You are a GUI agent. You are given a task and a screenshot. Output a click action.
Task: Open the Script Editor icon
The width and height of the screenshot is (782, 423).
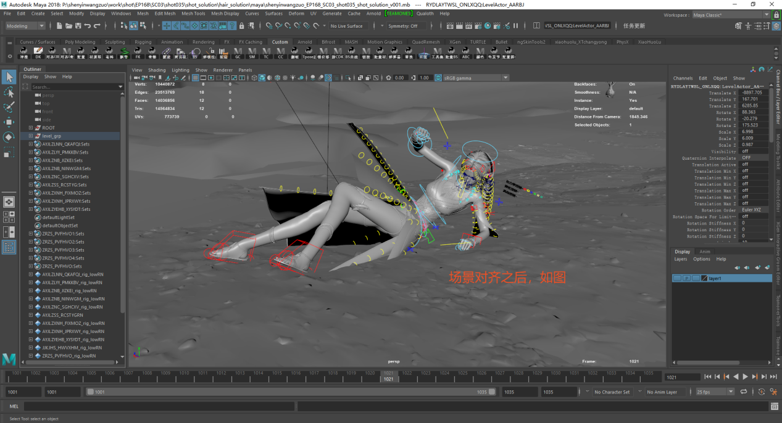point(774,406)
